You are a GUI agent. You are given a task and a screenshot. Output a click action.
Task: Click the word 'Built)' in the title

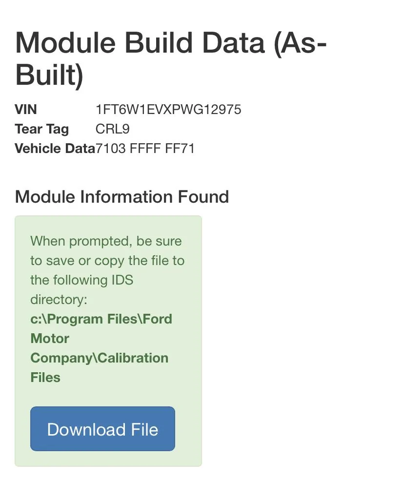click(49, 75)
